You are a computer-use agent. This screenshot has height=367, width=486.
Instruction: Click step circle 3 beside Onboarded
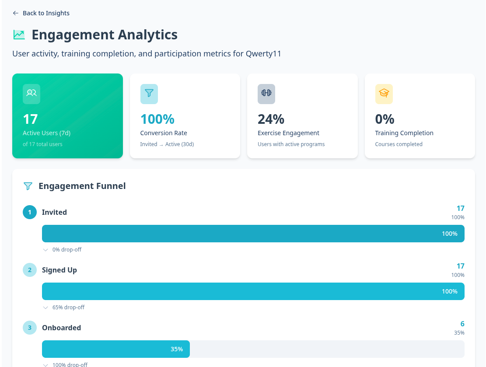coord(29,328)
